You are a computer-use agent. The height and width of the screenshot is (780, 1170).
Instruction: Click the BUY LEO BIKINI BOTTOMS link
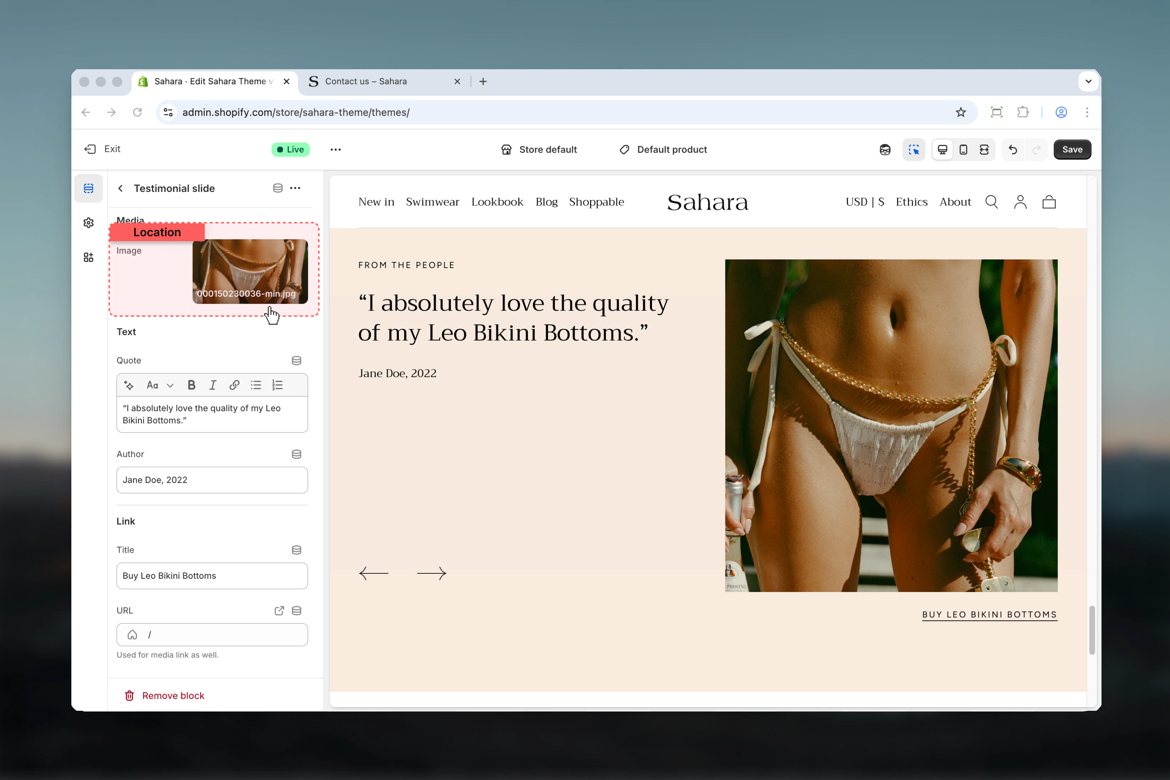[x=990, y=615]
